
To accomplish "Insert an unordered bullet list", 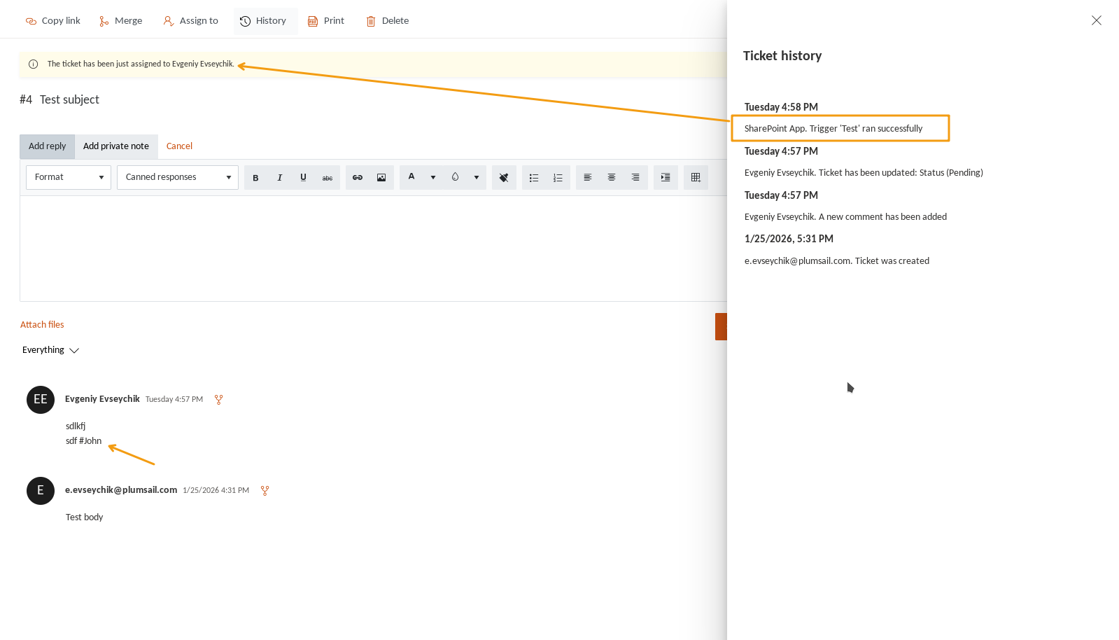I will click(534, 178).
